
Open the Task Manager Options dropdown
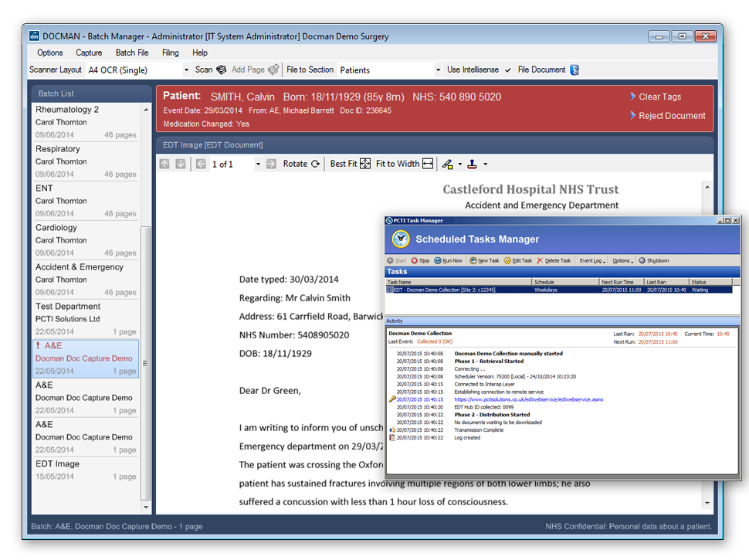click(623, 261)
